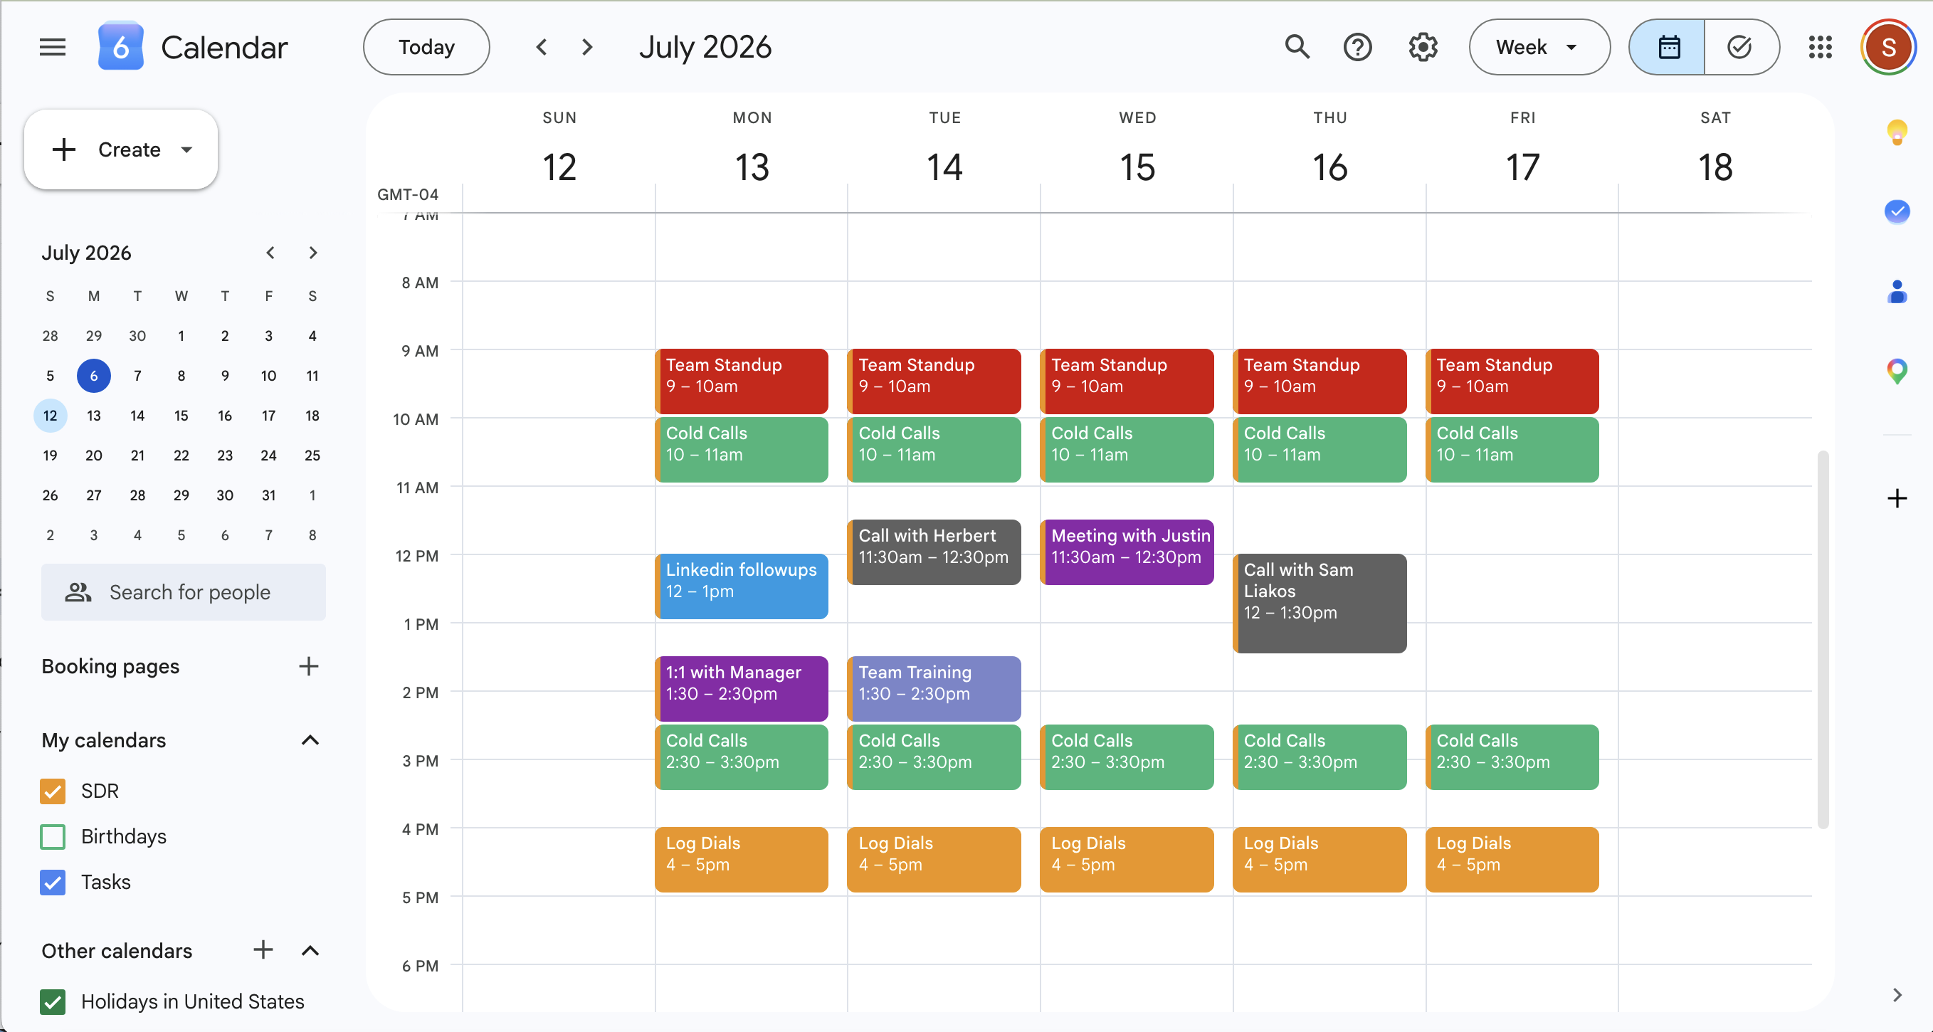
Task: Open Friday morning Cold Calls event
Action: click(1512, 450)
